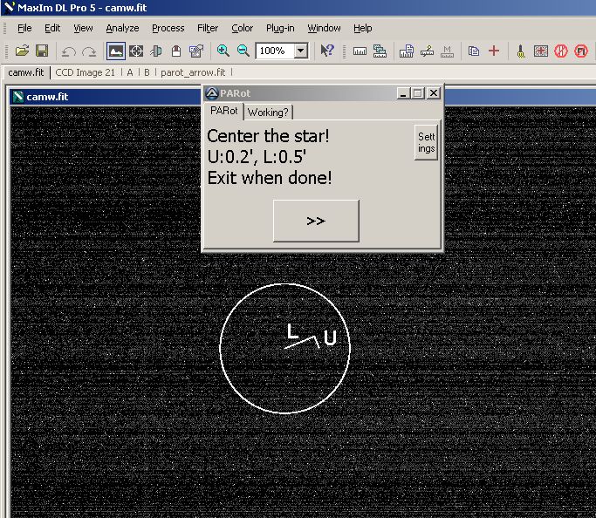Open the Information window crosshair icon
The image size is (596, 518).
pyautogui.click(x=136, y=51)
